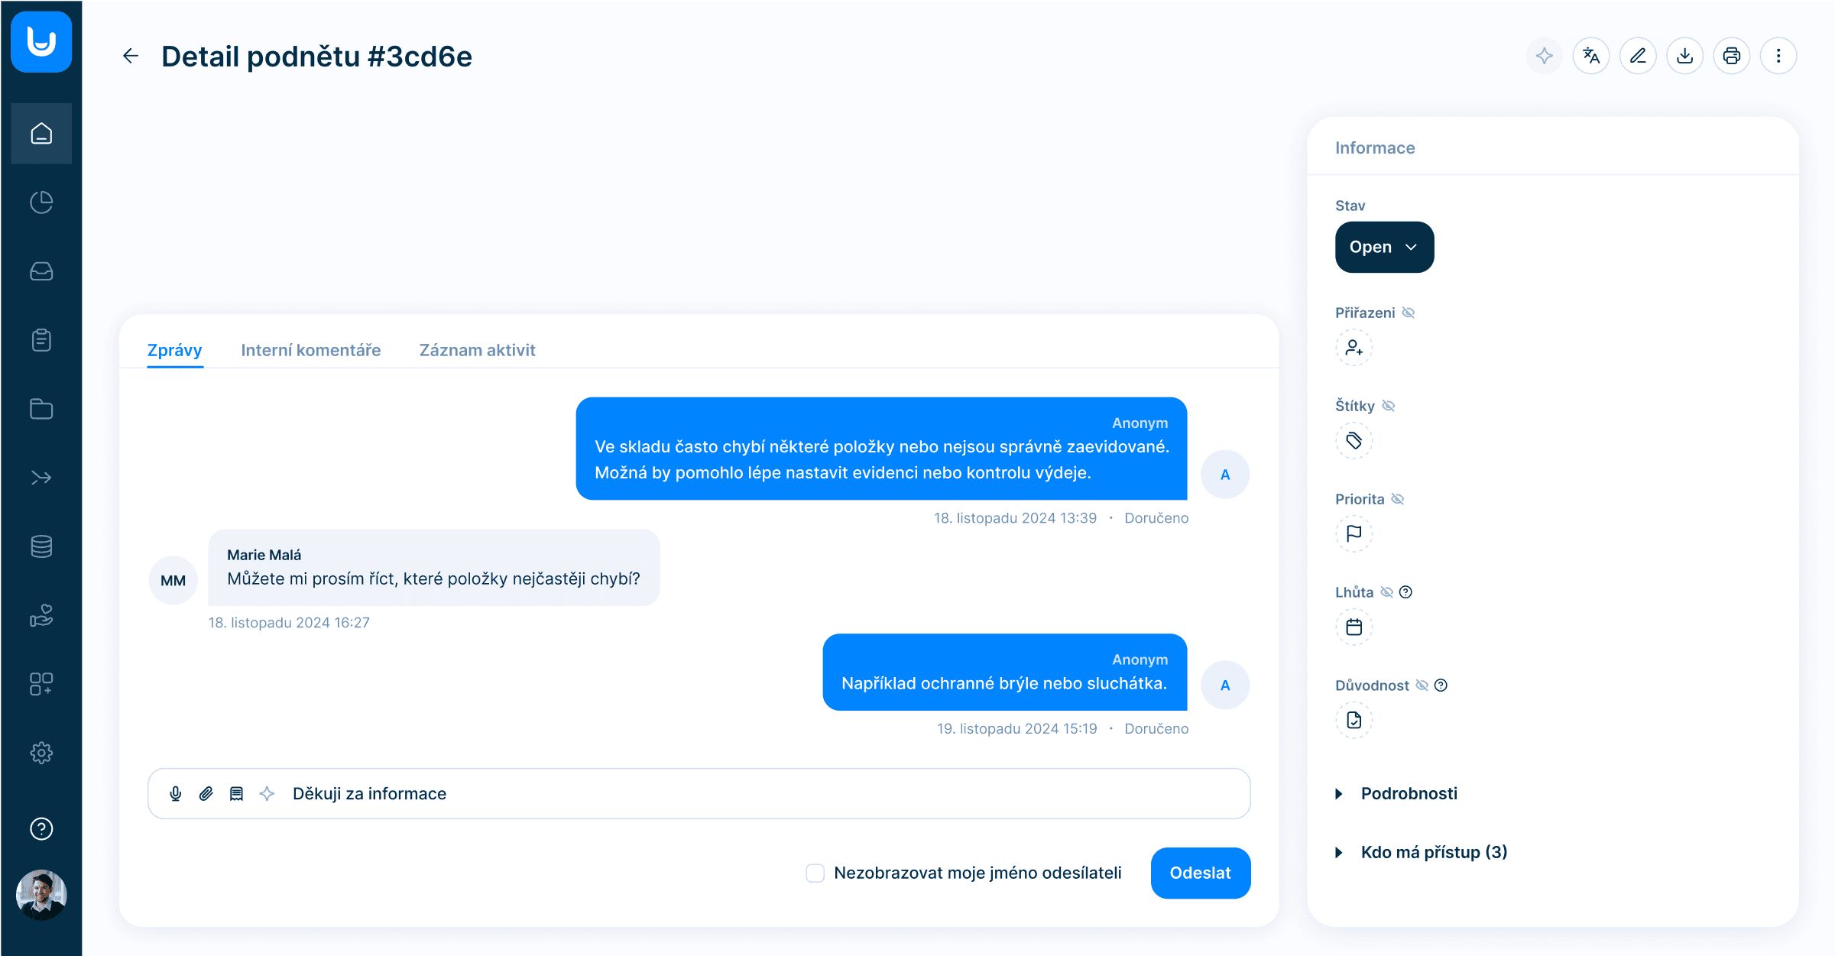This screenshot has height=956, width=1835.
Task: Click the microphone icon in message box
Action: tap(176, 794)
